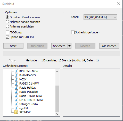Expand the Speichern button dropdown arrow
The image size is (123, 121).
tap(70, 46)
